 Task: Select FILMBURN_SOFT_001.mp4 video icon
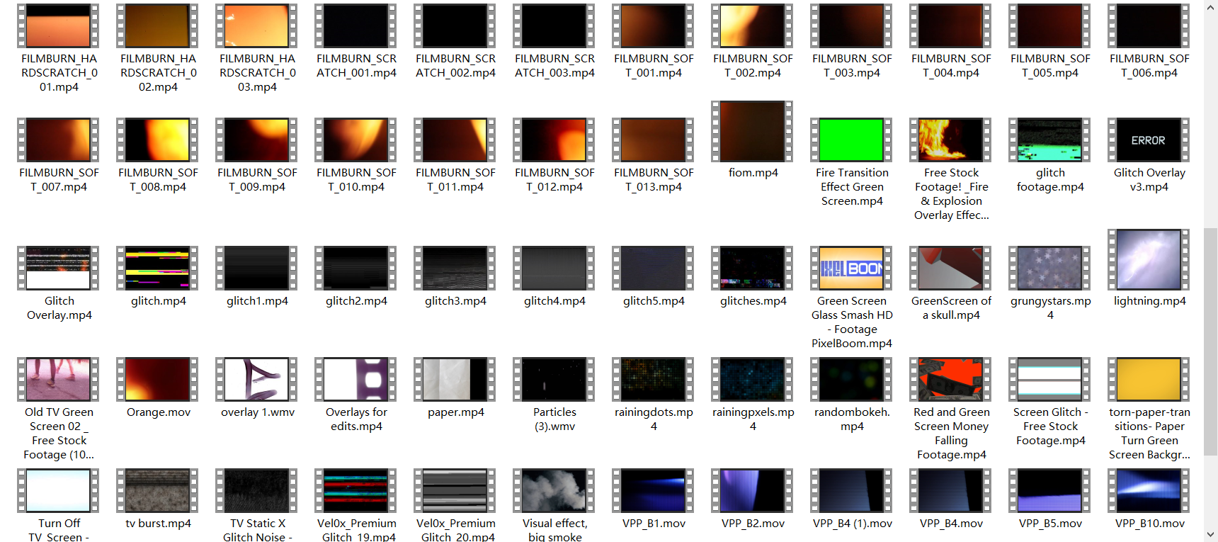[653, 26]
